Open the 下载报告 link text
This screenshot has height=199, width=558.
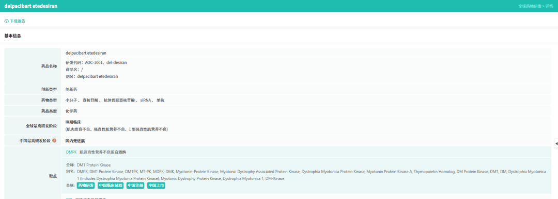tap(18, 21)
